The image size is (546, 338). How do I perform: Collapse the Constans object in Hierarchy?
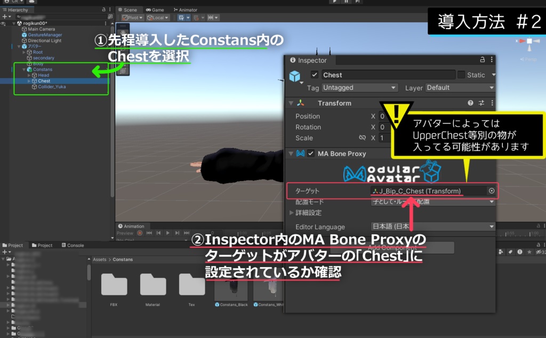(x=24, y=70)
